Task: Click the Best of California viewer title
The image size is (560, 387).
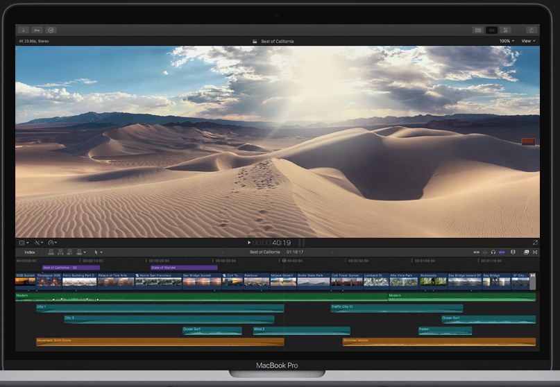Action: [x=277, y=42]
